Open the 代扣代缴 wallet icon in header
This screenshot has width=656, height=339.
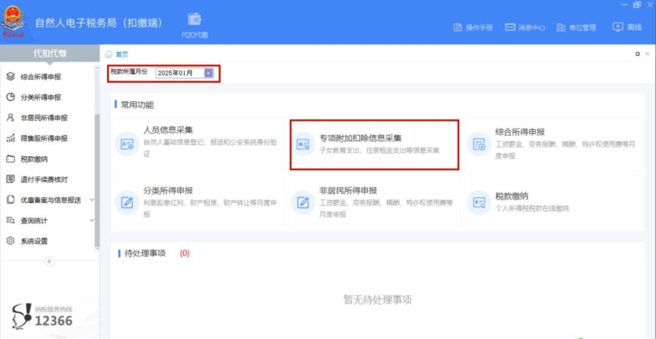coord(194,19)
